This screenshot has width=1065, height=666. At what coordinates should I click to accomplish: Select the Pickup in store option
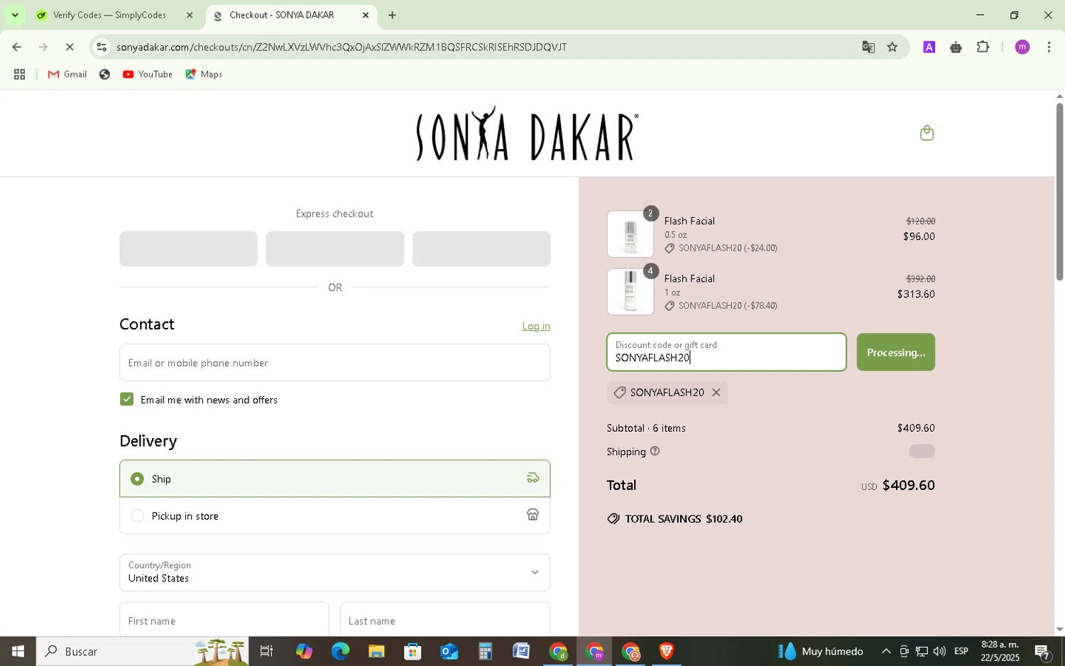(334, 515)
